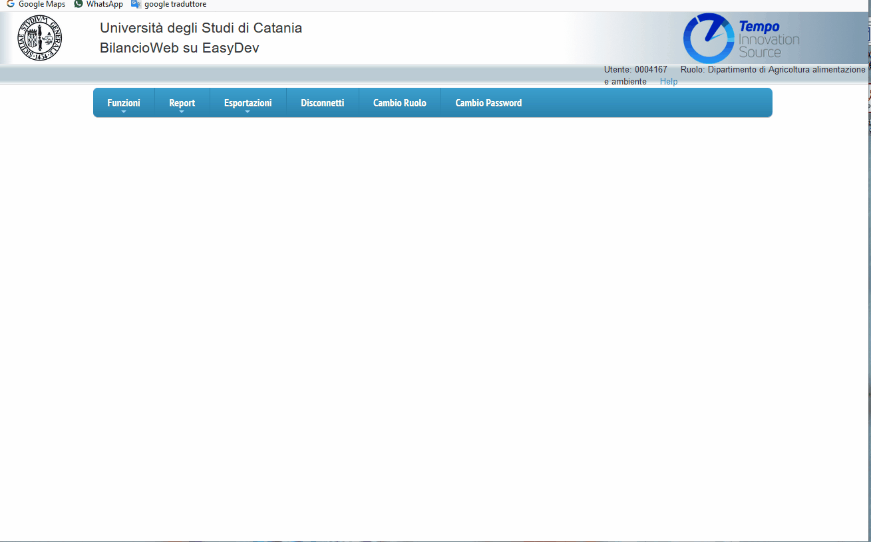Click the 'BilancioWeb su EasyDev' title text

(x=180, y=48)
